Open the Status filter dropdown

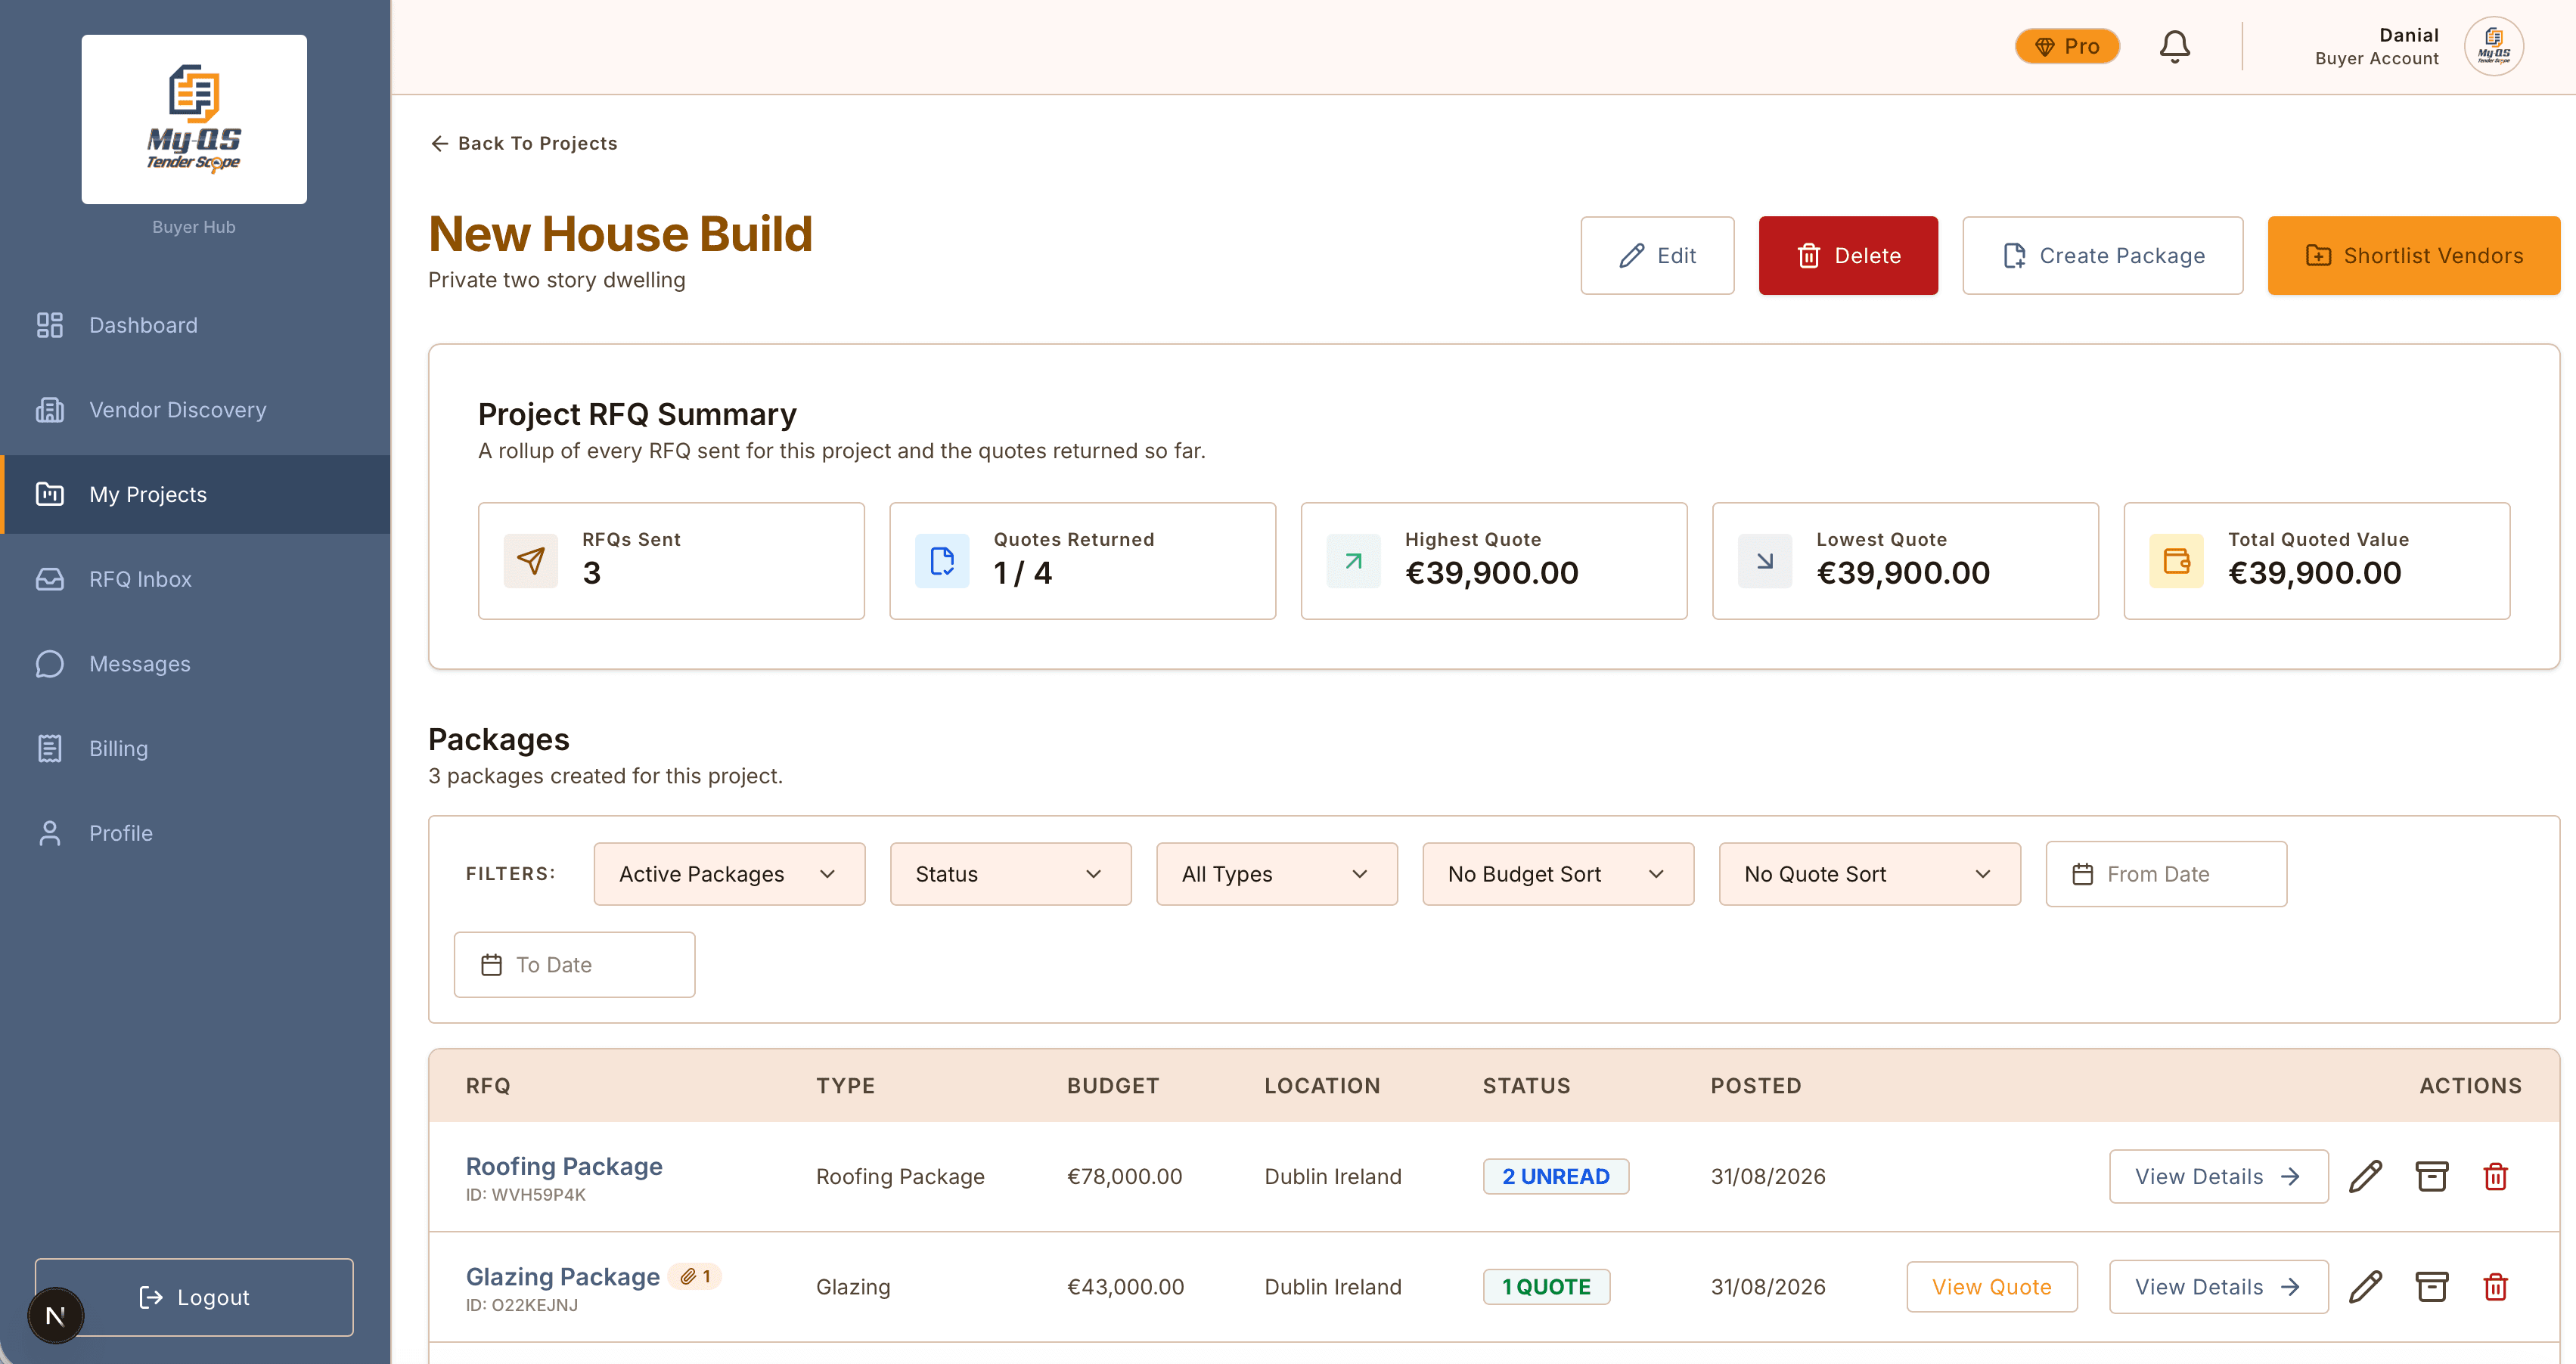click(x=1010, y=874)
